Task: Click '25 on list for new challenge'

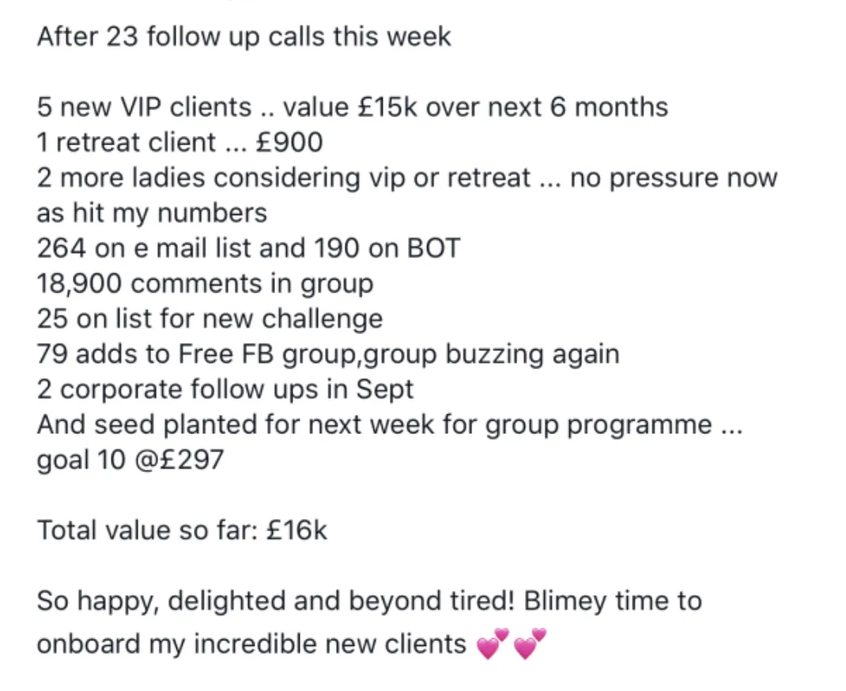Action: [210, 319]
